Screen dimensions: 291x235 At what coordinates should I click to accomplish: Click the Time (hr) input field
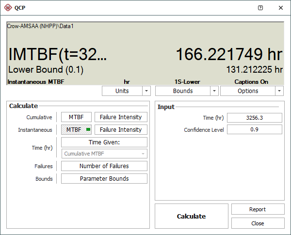255,118
